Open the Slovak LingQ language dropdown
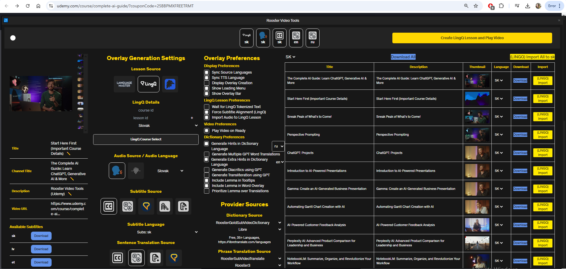Image resolution: width=566 pixels, height=269 pixels. coord(168,126)
